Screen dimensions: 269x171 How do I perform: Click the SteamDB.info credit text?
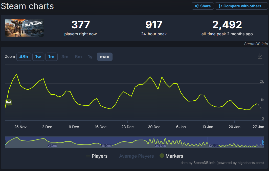pos(256,44)
